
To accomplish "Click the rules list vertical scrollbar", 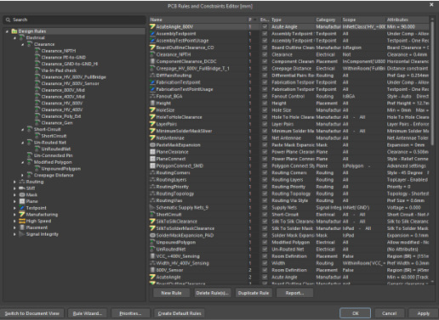I will point(432,83).
